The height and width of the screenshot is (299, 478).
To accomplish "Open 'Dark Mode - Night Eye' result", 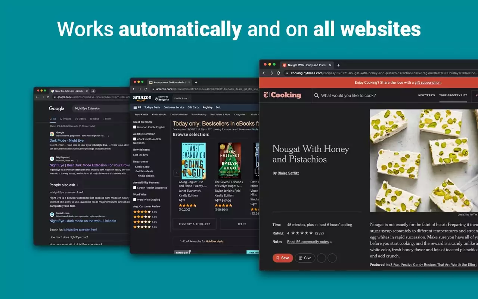I will point(66,141).
